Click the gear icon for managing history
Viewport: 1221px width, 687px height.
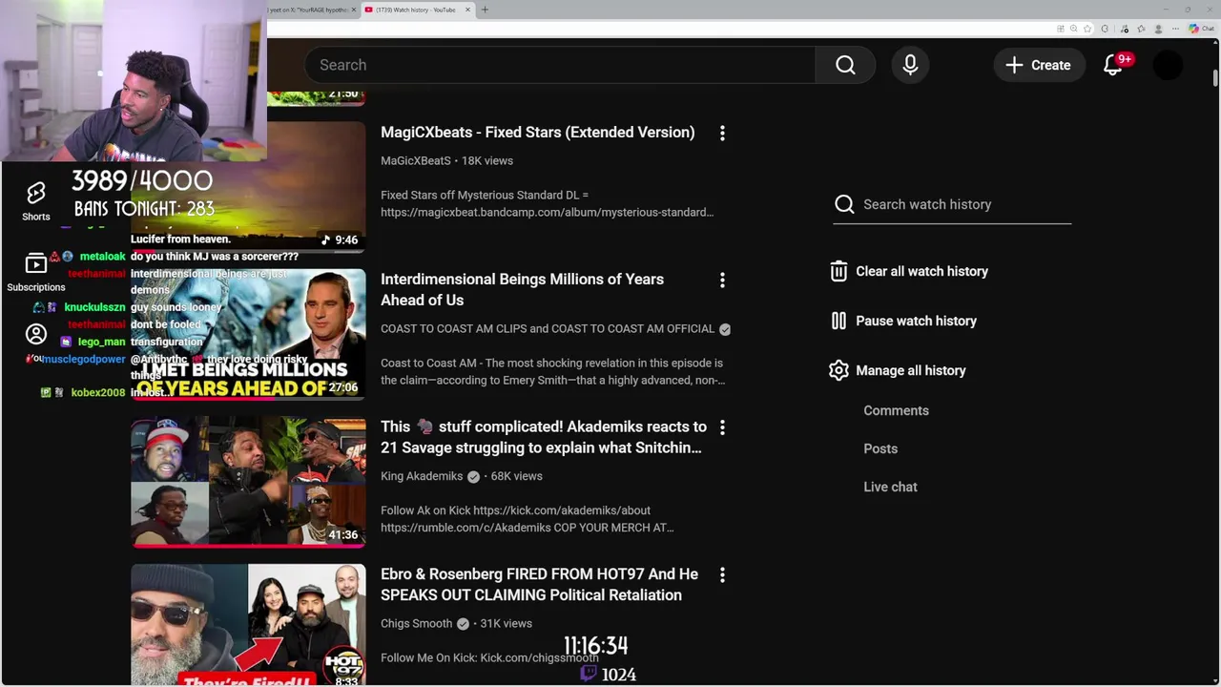pos(838,370)
